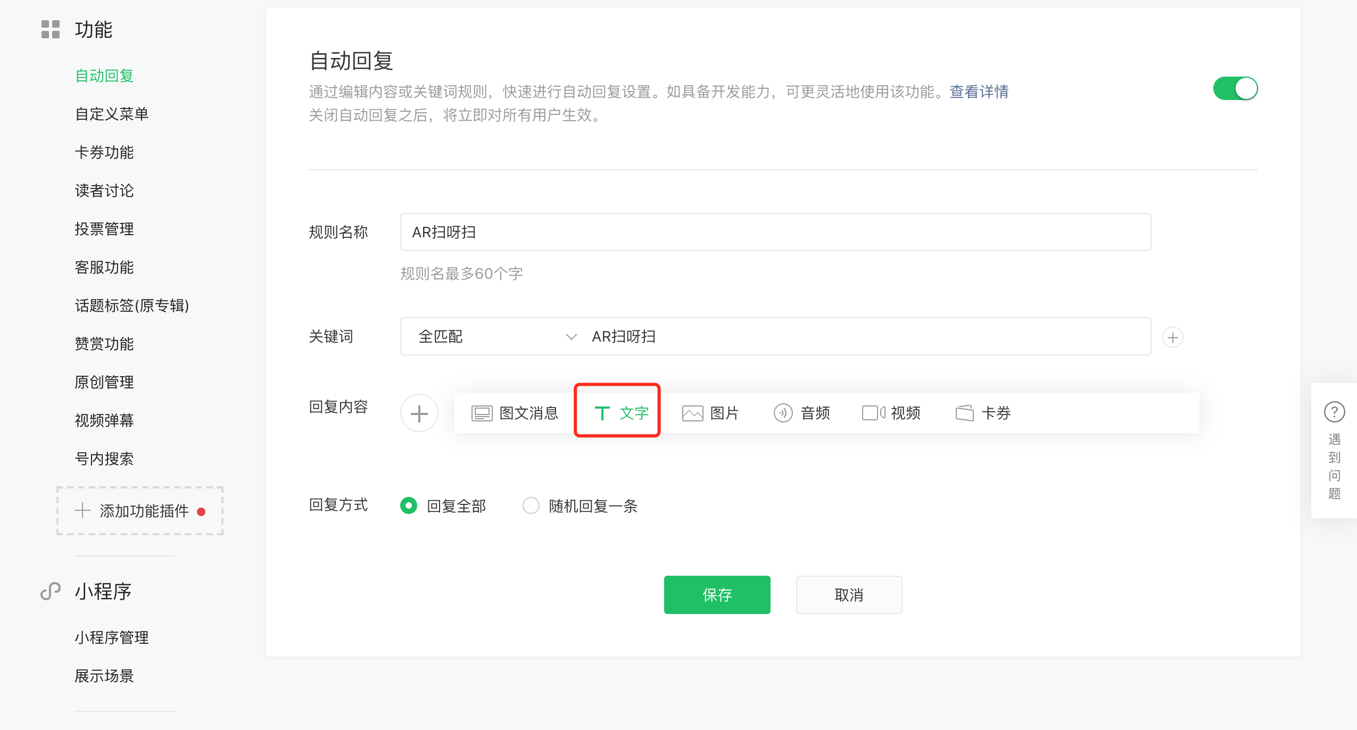Click the round plus button beside 回复内容
This screenshot has width=1357, height=730.
click(x=419, y=413)
